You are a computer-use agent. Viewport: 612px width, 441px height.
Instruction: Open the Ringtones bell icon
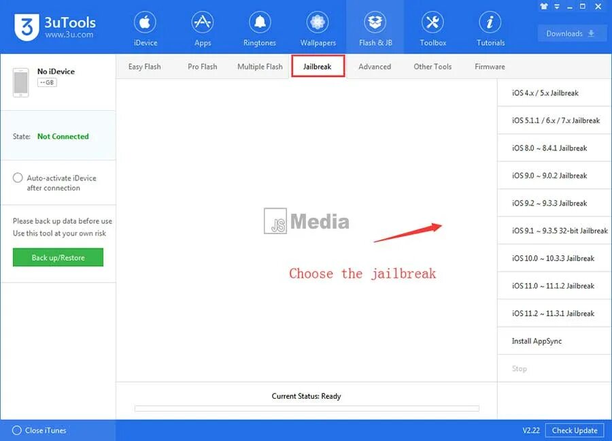pos(260,22)
